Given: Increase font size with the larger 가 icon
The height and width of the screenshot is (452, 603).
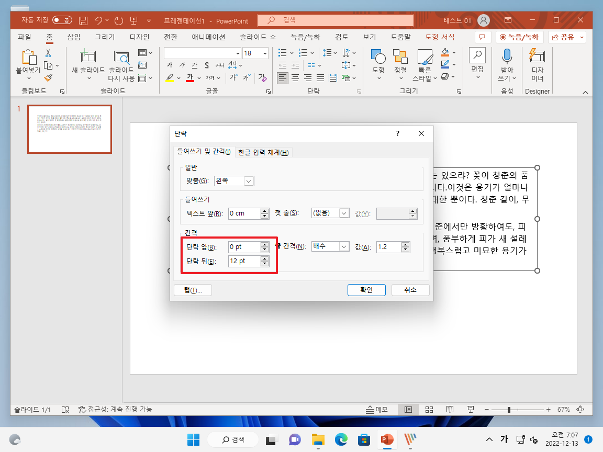Looking at the screenshot, I should tap(233, 77).
